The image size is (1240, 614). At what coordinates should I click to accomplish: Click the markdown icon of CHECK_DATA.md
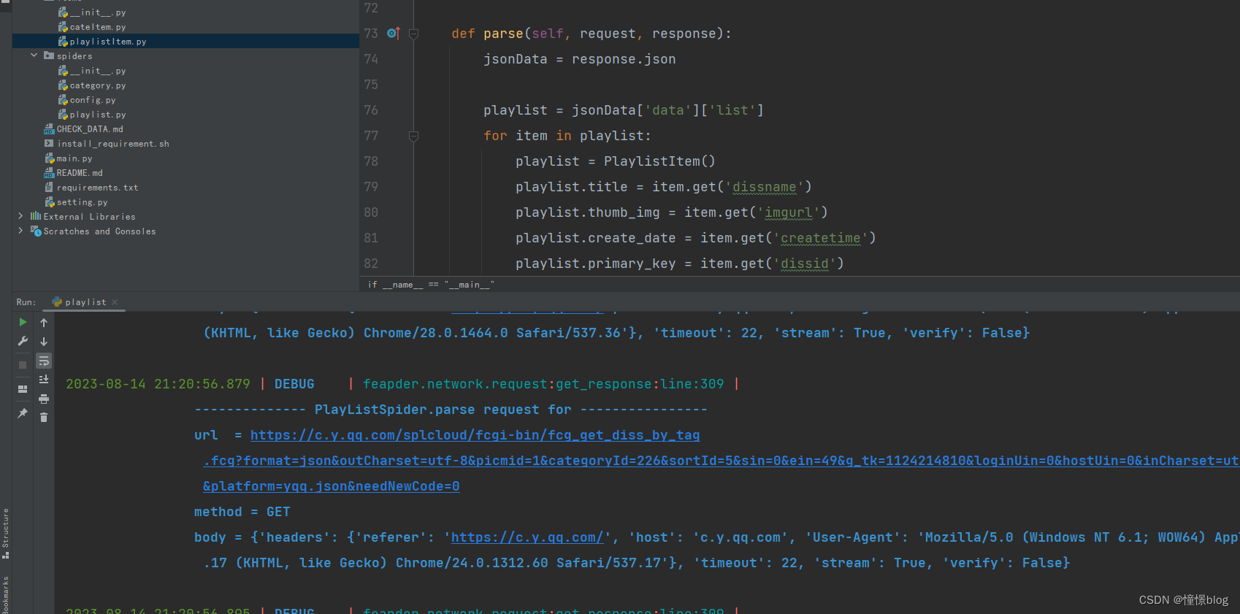coord(49,129)
